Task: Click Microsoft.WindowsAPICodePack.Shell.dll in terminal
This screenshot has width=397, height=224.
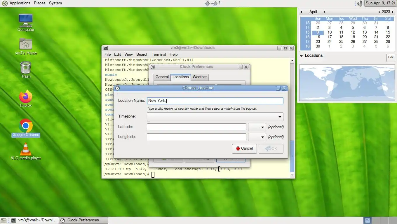Action: 149,60
